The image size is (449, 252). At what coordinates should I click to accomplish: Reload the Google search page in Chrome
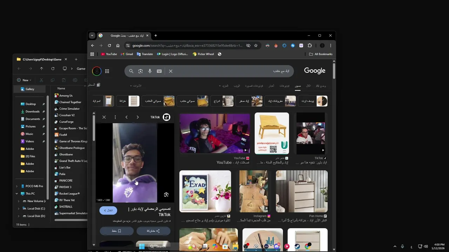[109, 45]
